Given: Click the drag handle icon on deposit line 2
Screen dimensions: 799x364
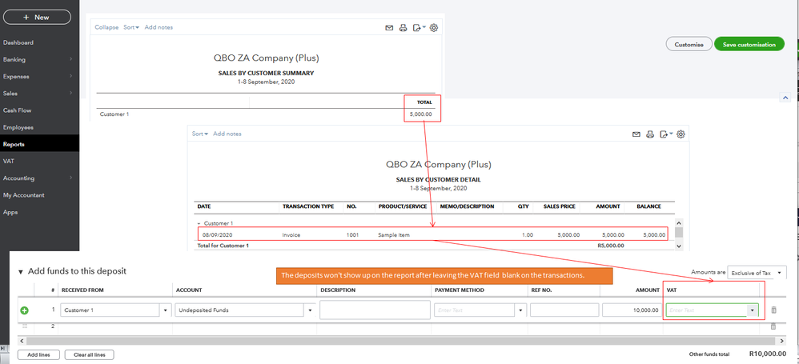Looking at the screenshot, I should (x=25, y=326).
